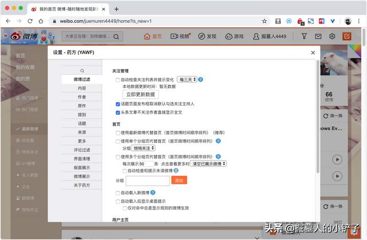The height and width of the screenshot is (240, 367).
Task: Click the browser home button
Action: [x=41, y=21]
